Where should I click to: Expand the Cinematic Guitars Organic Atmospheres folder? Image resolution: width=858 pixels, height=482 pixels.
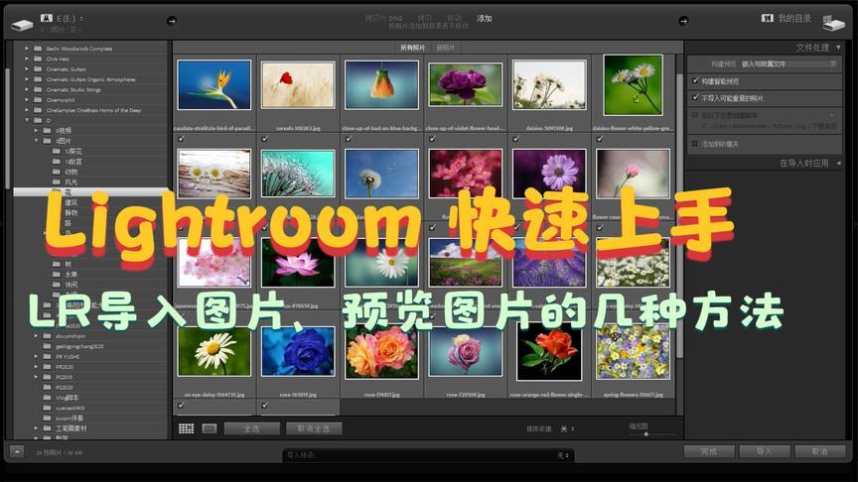pos(26,79)
